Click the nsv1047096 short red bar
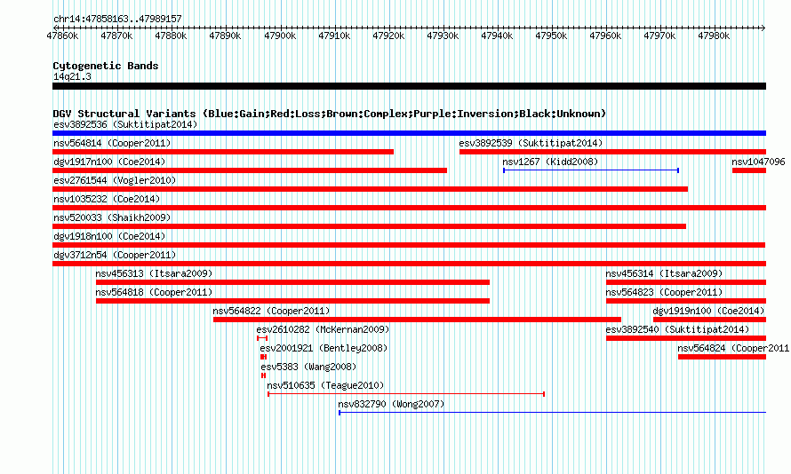This screenshot has width=791, height=474. (749, 170)
